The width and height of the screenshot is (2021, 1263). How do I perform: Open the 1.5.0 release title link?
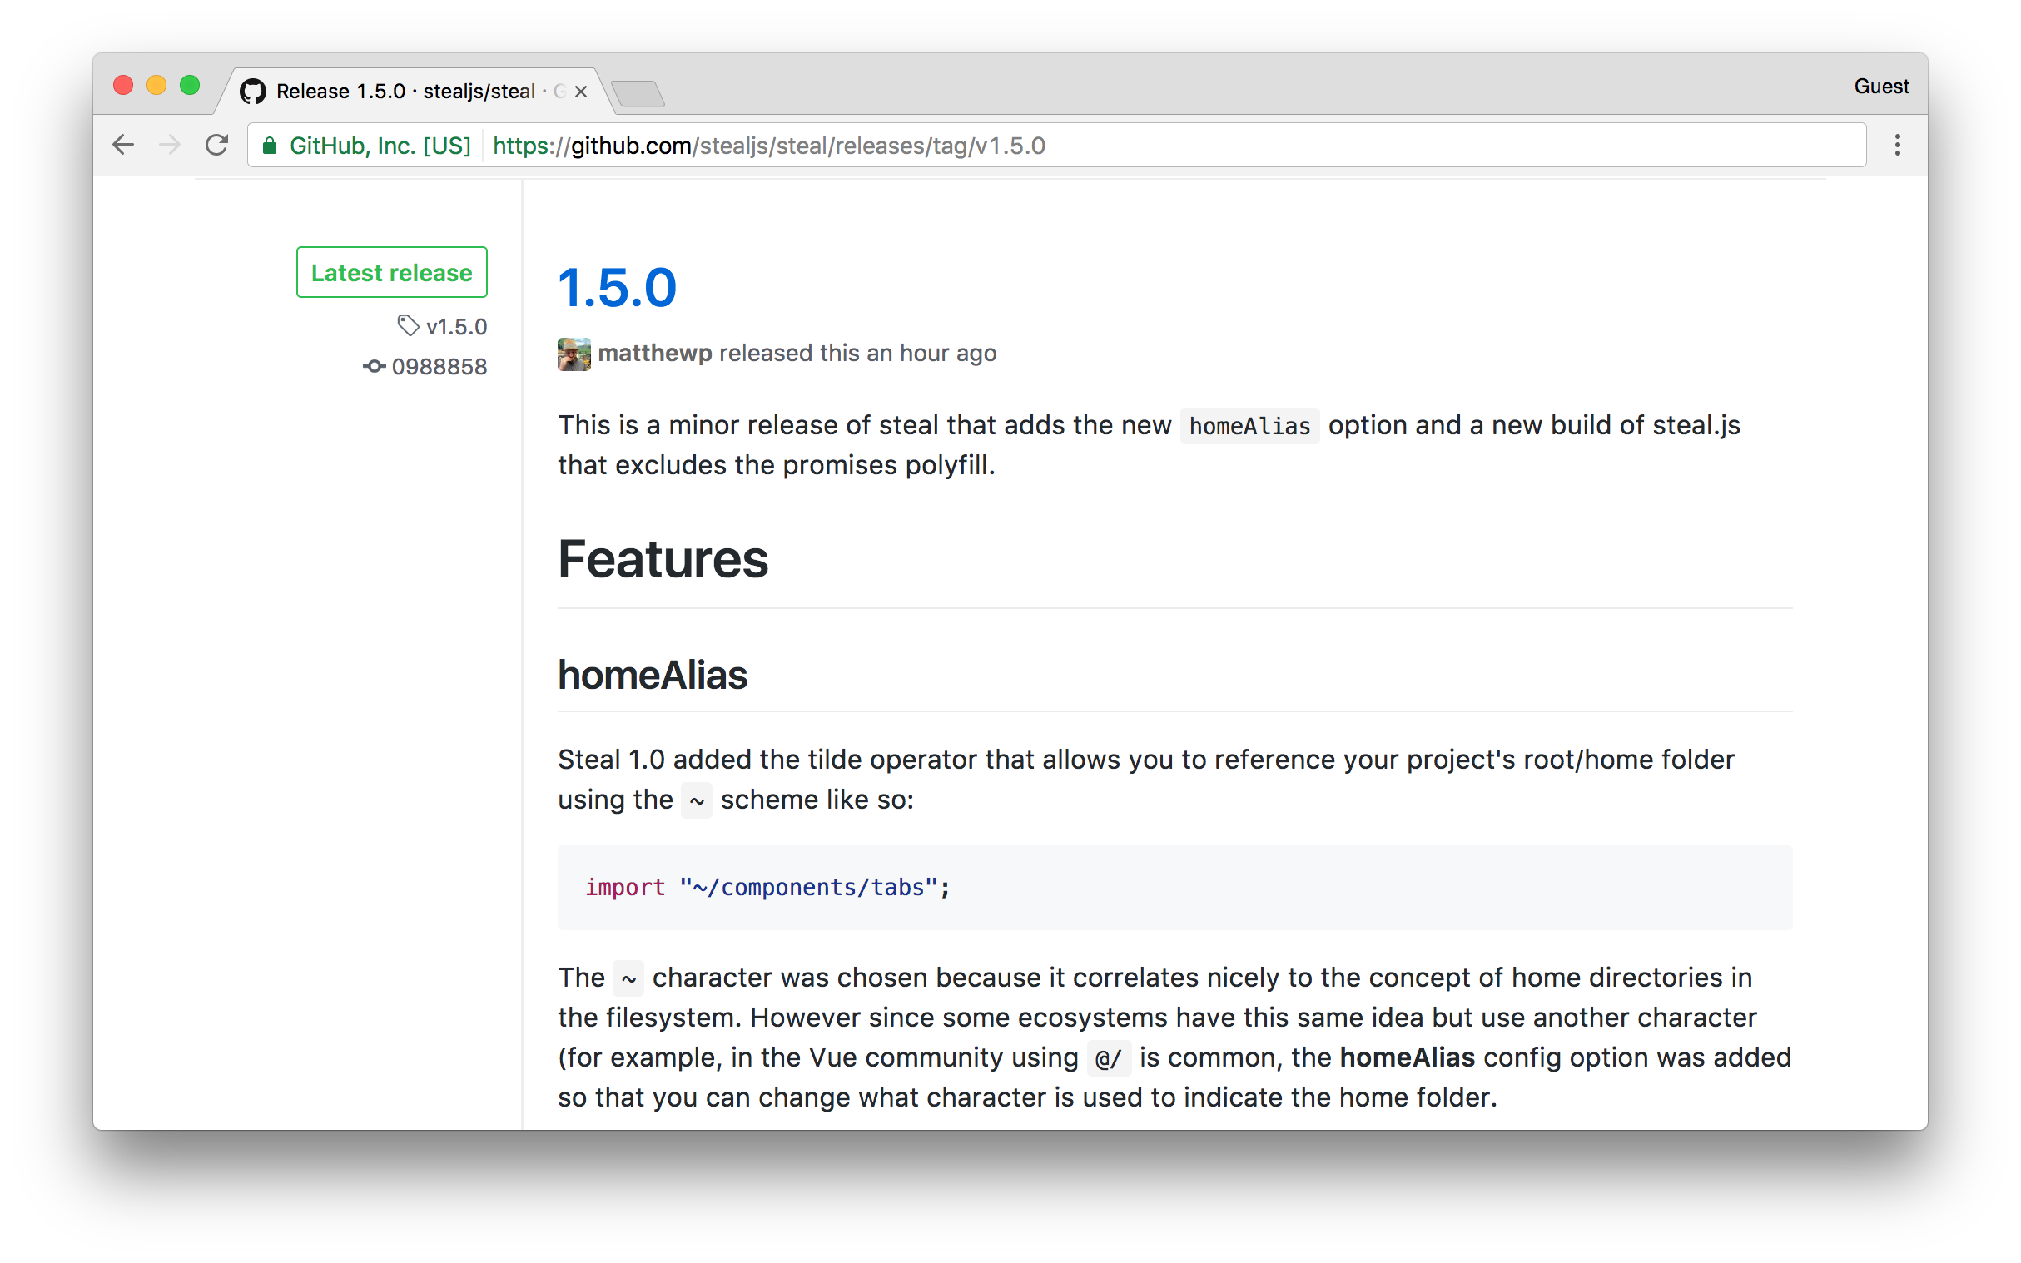pos(617,287)
